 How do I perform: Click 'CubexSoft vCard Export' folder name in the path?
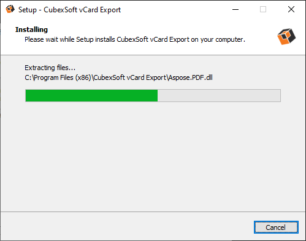[x=130, y=77]
